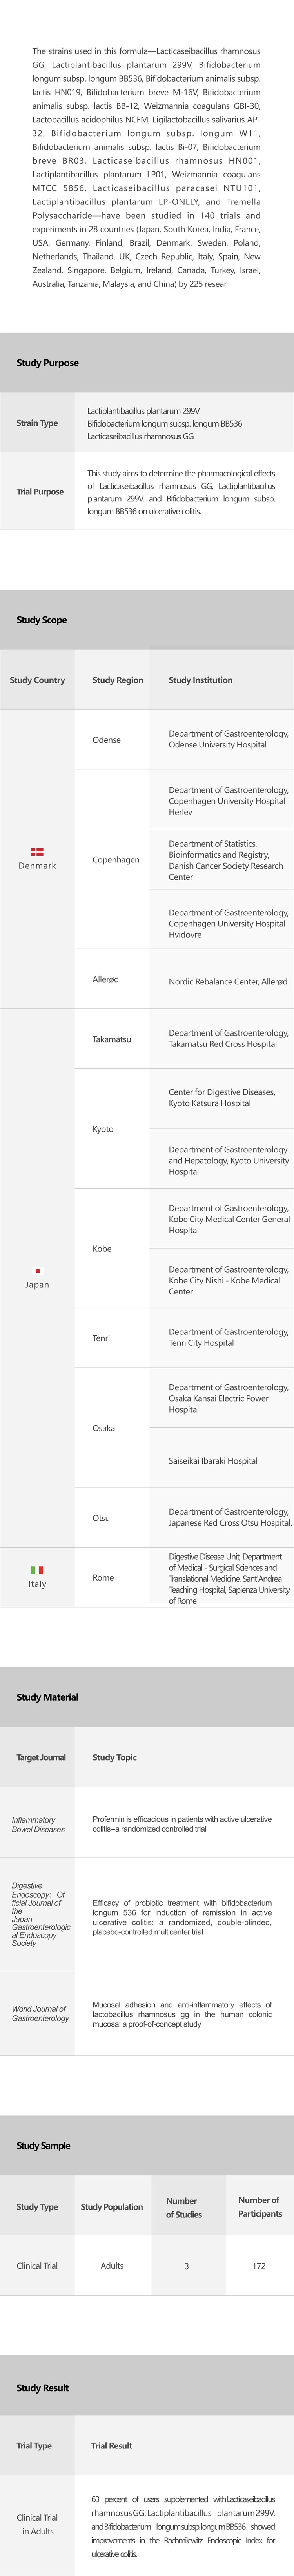Select the Study Scope section header
The height and width of the screenshot is (2576, 294).
42,620
